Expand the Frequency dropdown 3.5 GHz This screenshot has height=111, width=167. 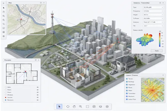[153, 11]
